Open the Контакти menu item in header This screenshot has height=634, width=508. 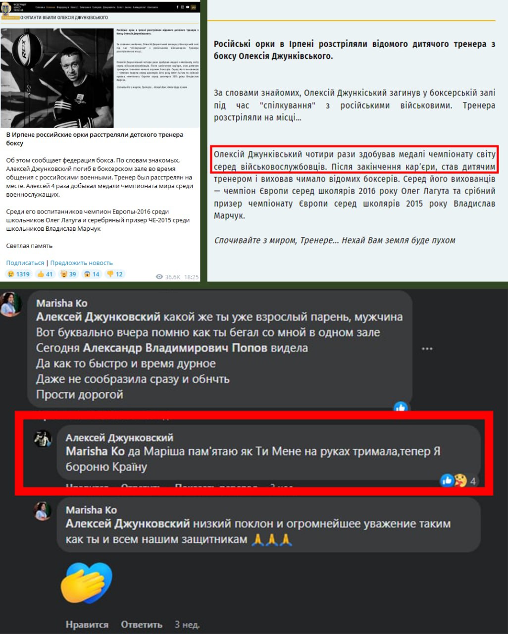click(x=152, y=7)
